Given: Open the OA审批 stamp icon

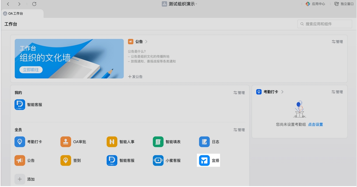Looking at the screenshot, I should coord(66,142).
